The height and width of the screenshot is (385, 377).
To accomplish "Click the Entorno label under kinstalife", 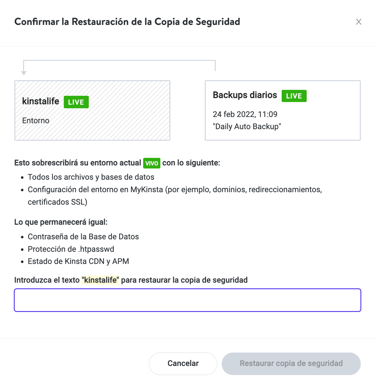I will pyautogui.click(x=36, y=120).
